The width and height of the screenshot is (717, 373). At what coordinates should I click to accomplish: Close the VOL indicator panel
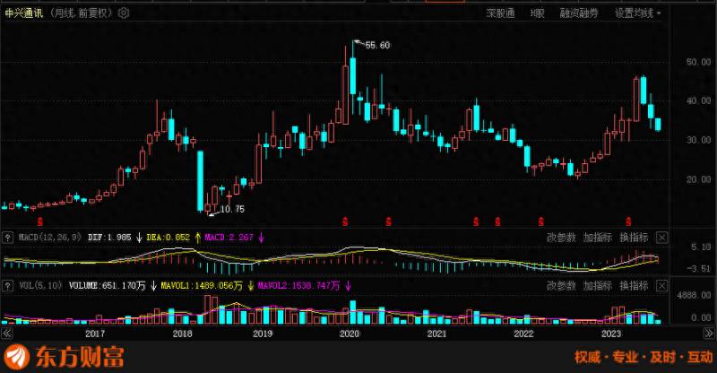click(661, 286)
